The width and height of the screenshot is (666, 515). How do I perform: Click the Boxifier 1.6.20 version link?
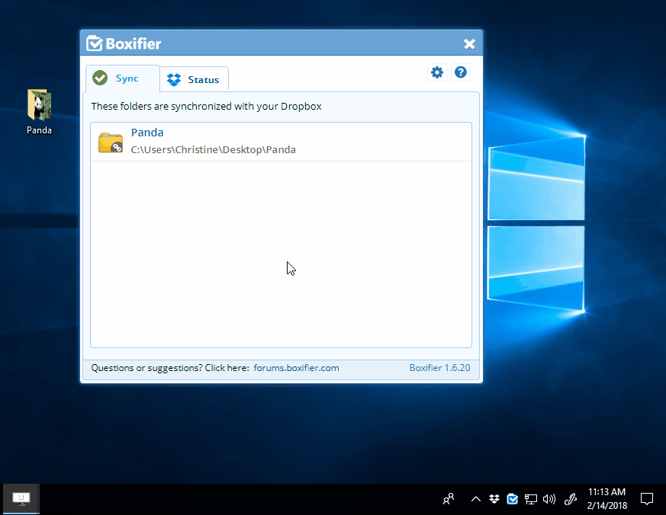(439, 368)
